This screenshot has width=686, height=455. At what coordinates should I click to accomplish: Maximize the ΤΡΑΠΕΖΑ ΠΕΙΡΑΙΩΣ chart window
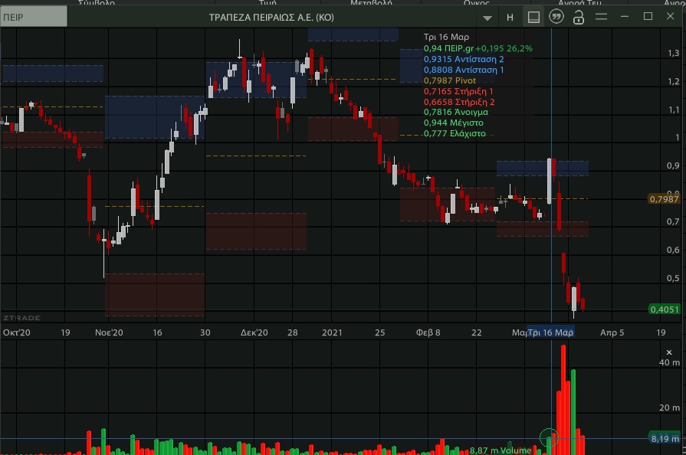[x=648, y=17]
